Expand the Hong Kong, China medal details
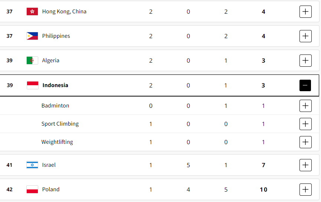 305,11
